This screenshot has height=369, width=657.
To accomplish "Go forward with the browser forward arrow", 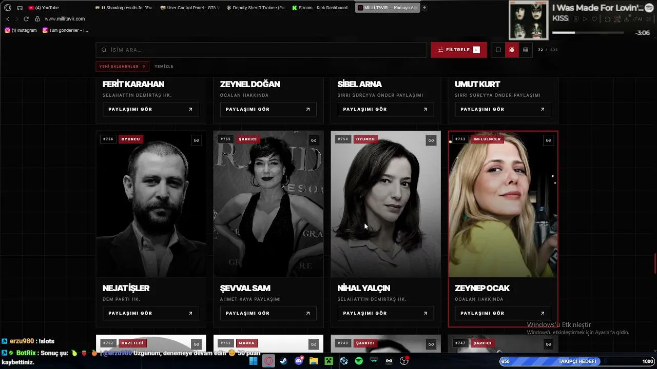I will (x=17, y=19).
